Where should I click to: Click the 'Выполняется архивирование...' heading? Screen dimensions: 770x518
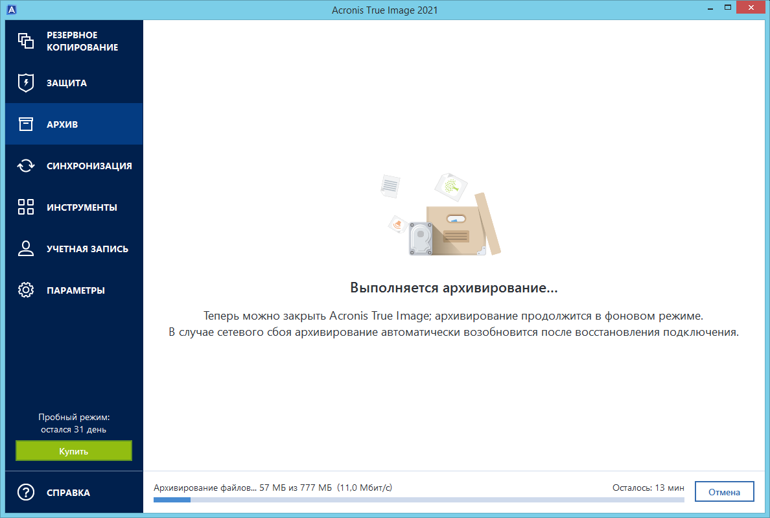[x=454, y=288]
